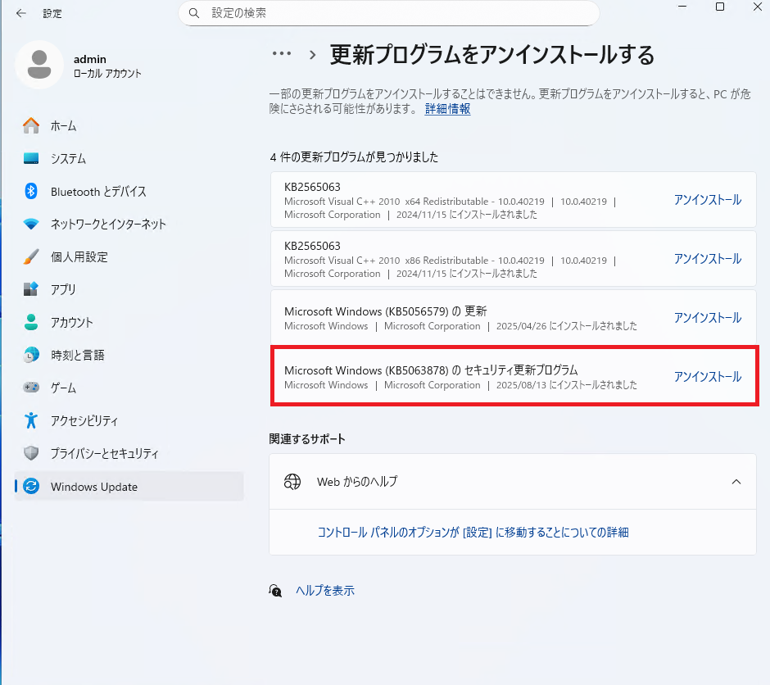Image resolution: width=770 pixels, height=685 pixels.
Task: Open Bluetooth とデバイス settings
Action: (129, 191)
